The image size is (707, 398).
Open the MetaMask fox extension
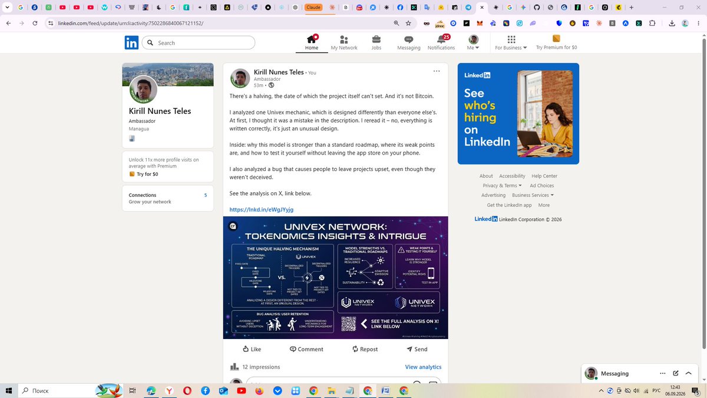click(x=480, y=23)
